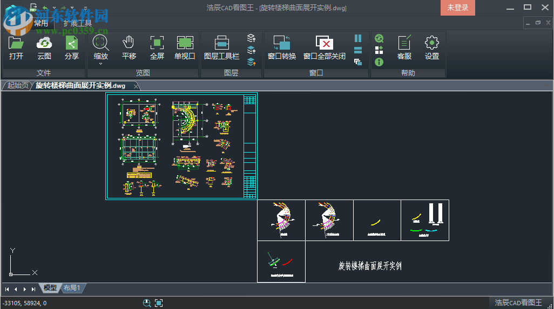Viewport: 554px width, 309px height.
Task: Cascade windows using the overlapping icon
Action: 358,62
